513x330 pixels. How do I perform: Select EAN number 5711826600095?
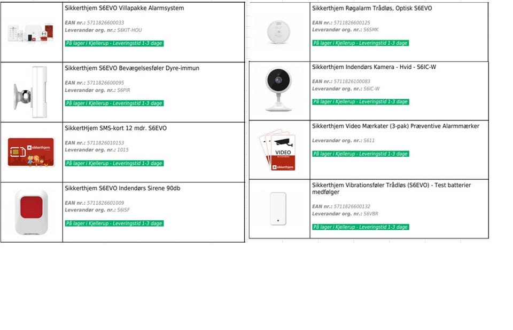tap(105, 83)
